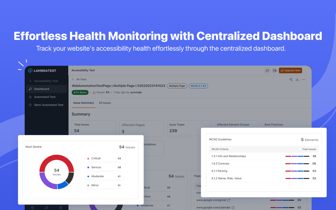Open the announcements megaphone icon

[267, 70]
